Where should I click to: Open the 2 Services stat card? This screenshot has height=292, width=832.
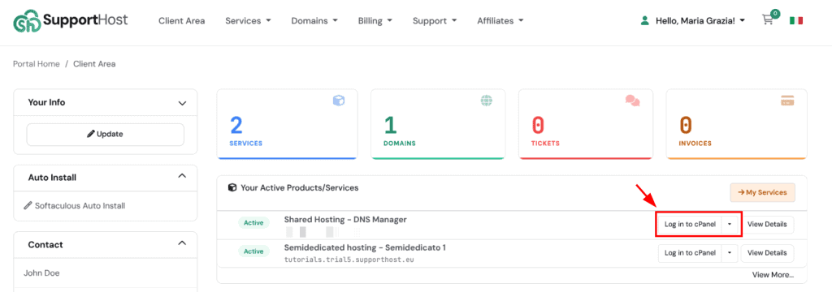(287, 124)
